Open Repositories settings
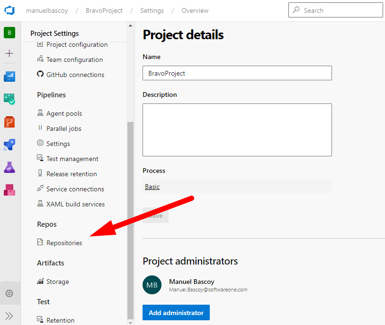Screen dimensions: 385x325 coord(64,243)
